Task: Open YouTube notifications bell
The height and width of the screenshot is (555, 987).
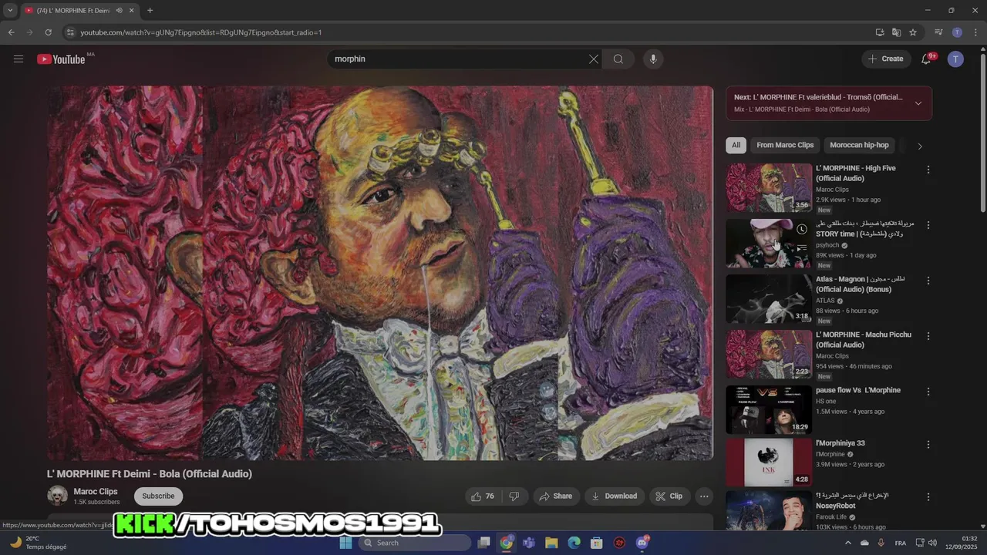Action: pos(927,59)
